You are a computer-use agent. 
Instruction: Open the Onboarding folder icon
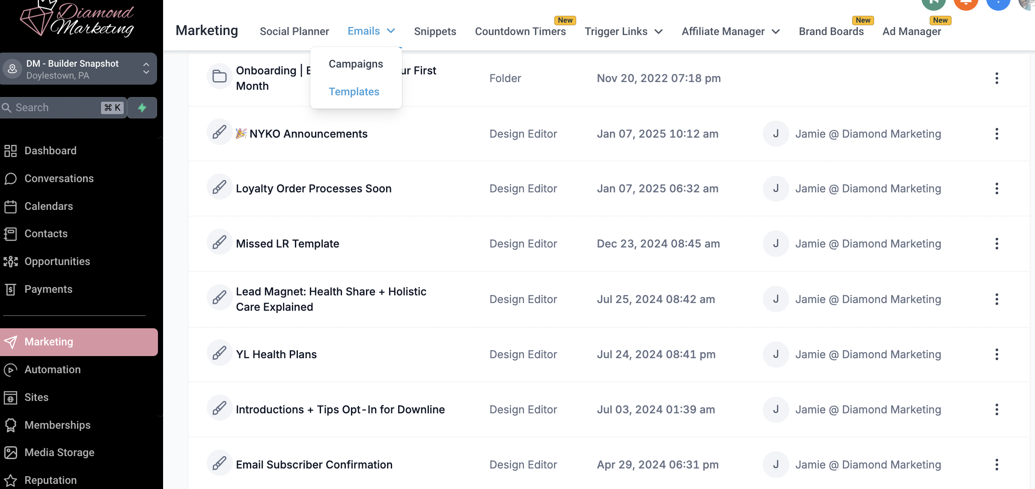tap(220, 77)
